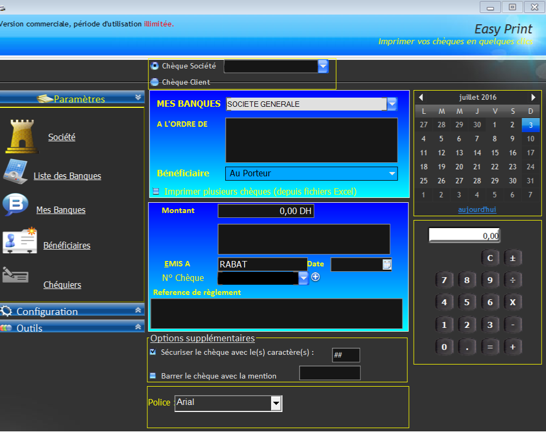Uncheck Sécuriser le chèque checkbox

pos(153,352)
